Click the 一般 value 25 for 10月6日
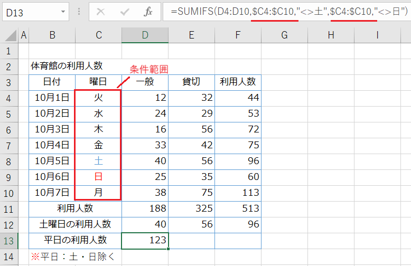The width and height of the screenshot is (411, 266). [x=145, y=177]
